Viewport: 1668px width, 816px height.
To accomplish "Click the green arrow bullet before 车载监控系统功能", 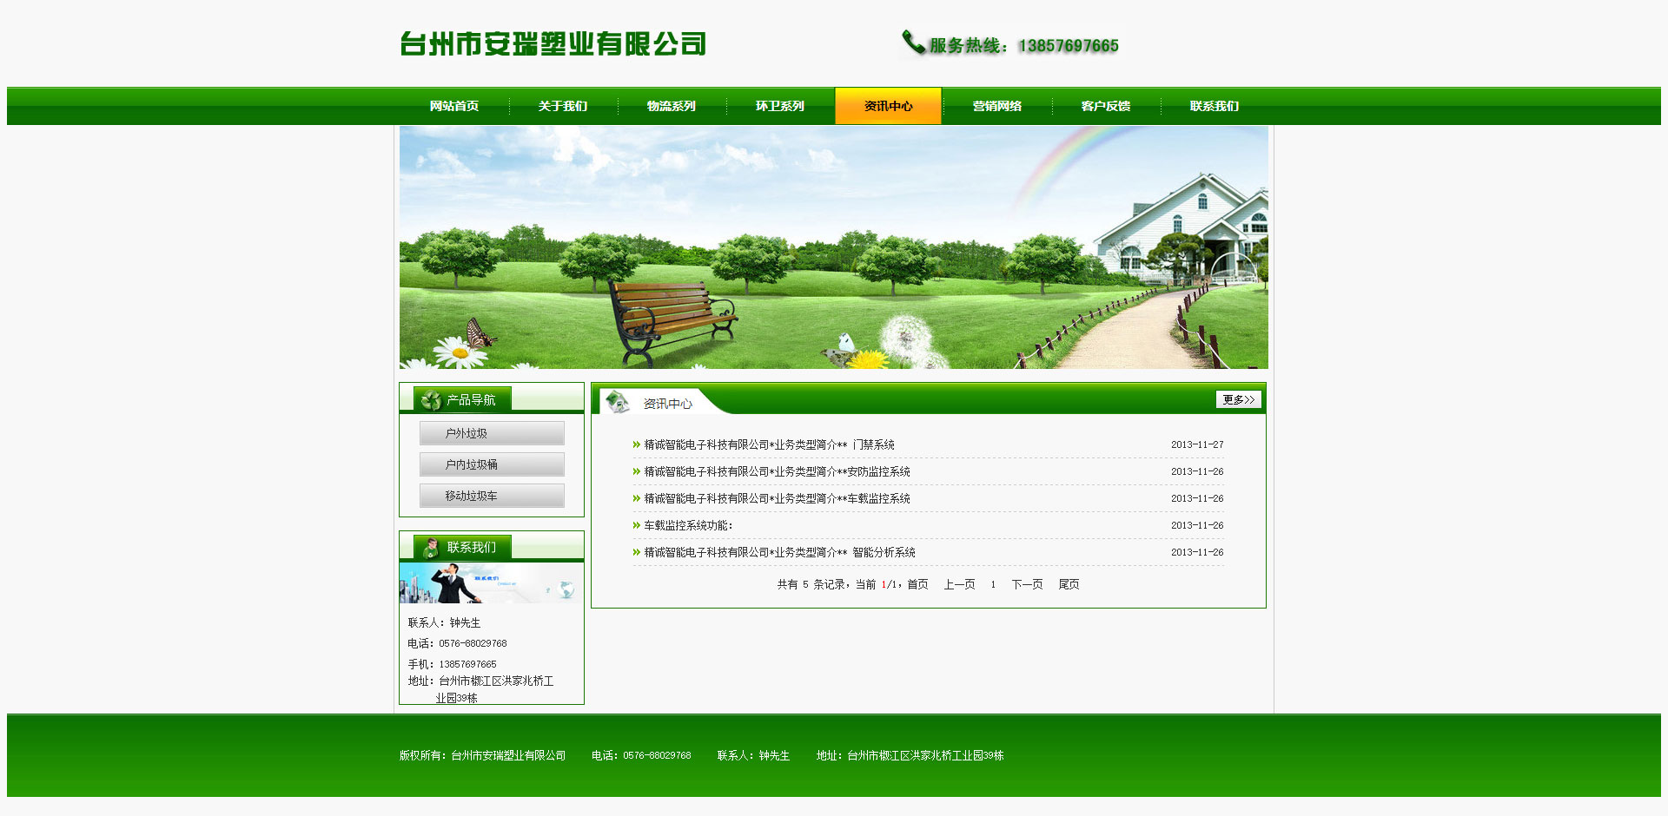I will click(637, 525).
